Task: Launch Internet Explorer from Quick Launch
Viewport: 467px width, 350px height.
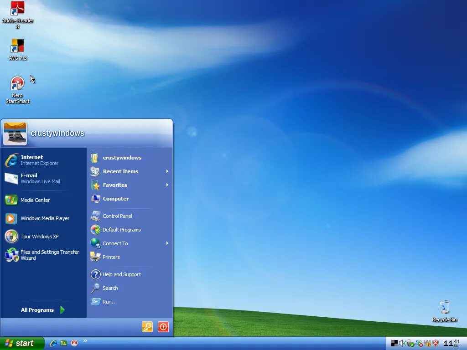Action: coord(53,343)
